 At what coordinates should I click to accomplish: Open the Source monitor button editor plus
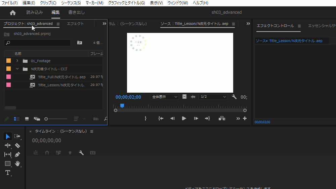[245, 119]
